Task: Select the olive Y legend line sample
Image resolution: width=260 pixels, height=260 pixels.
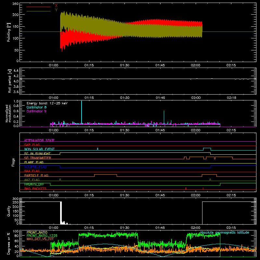Action: click(x=39, y=11)
